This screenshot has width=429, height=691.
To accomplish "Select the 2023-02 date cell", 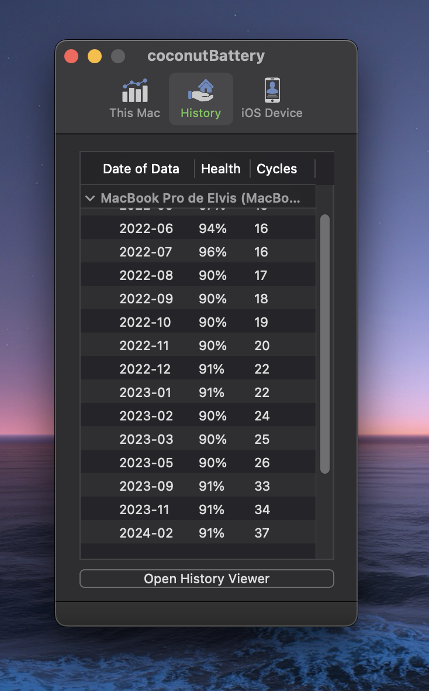I will pyautogui.click(x=146, y=416).
